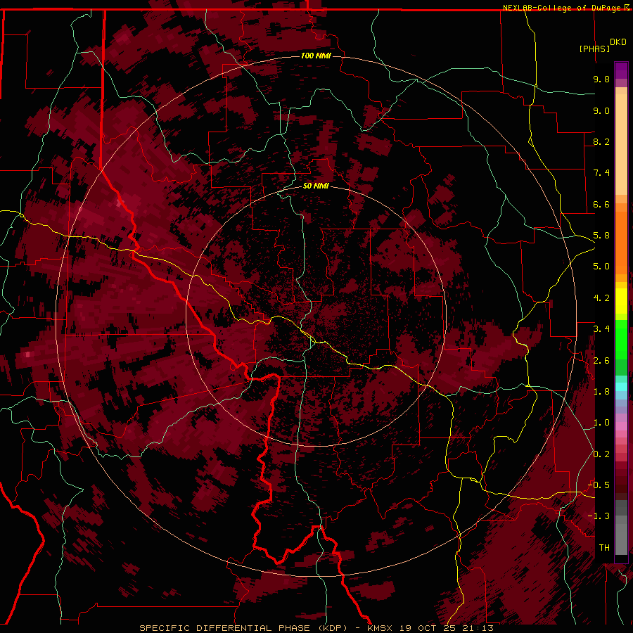This screenshot has height=633, width=633.
Task: Click the NEXLAB-College of DuPage watermark text
Action: tap(563, 8)
